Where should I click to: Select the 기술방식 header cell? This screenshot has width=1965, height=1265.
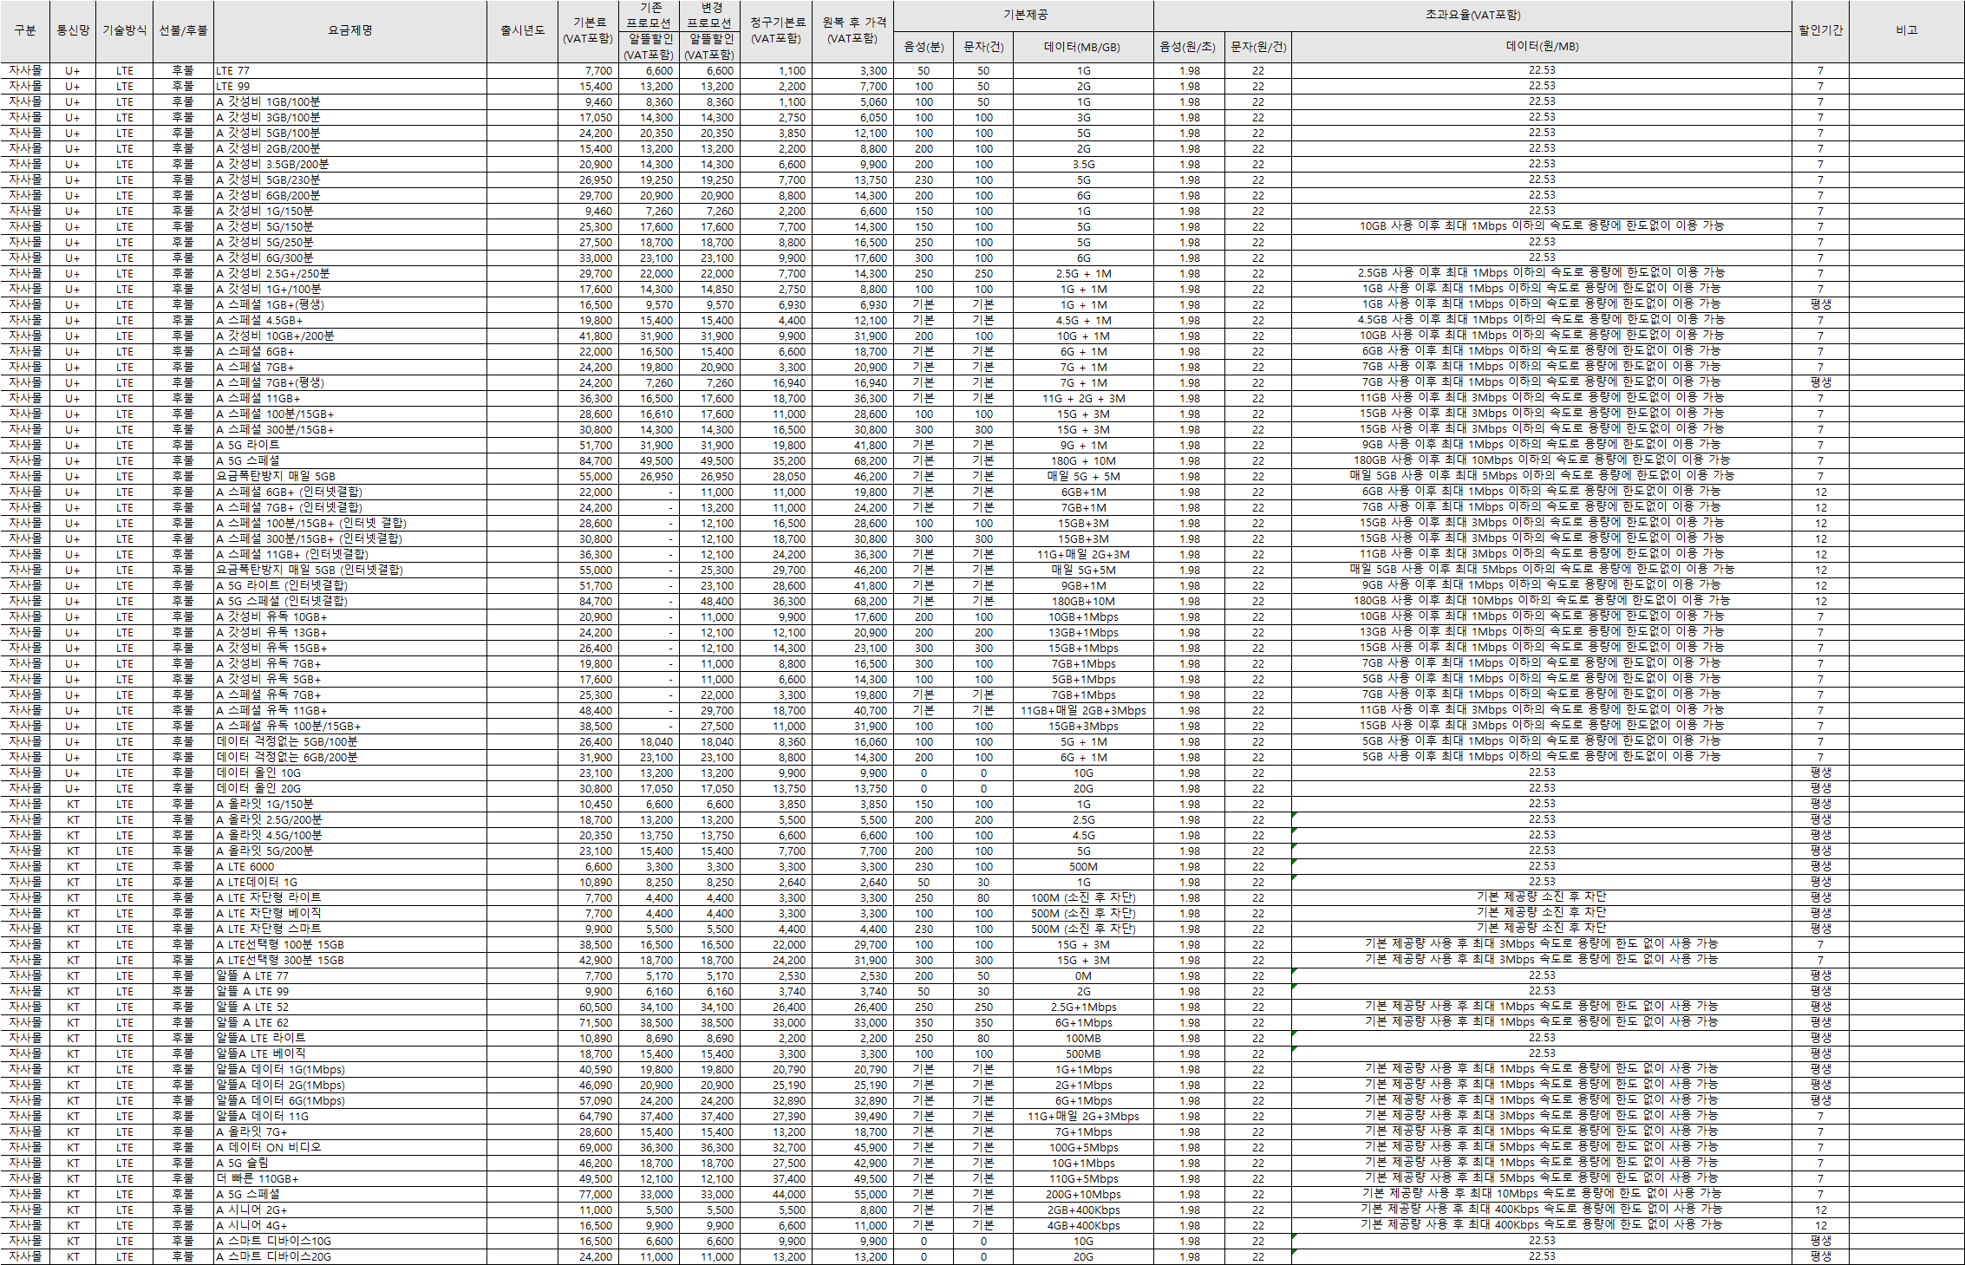coord(125,31)
